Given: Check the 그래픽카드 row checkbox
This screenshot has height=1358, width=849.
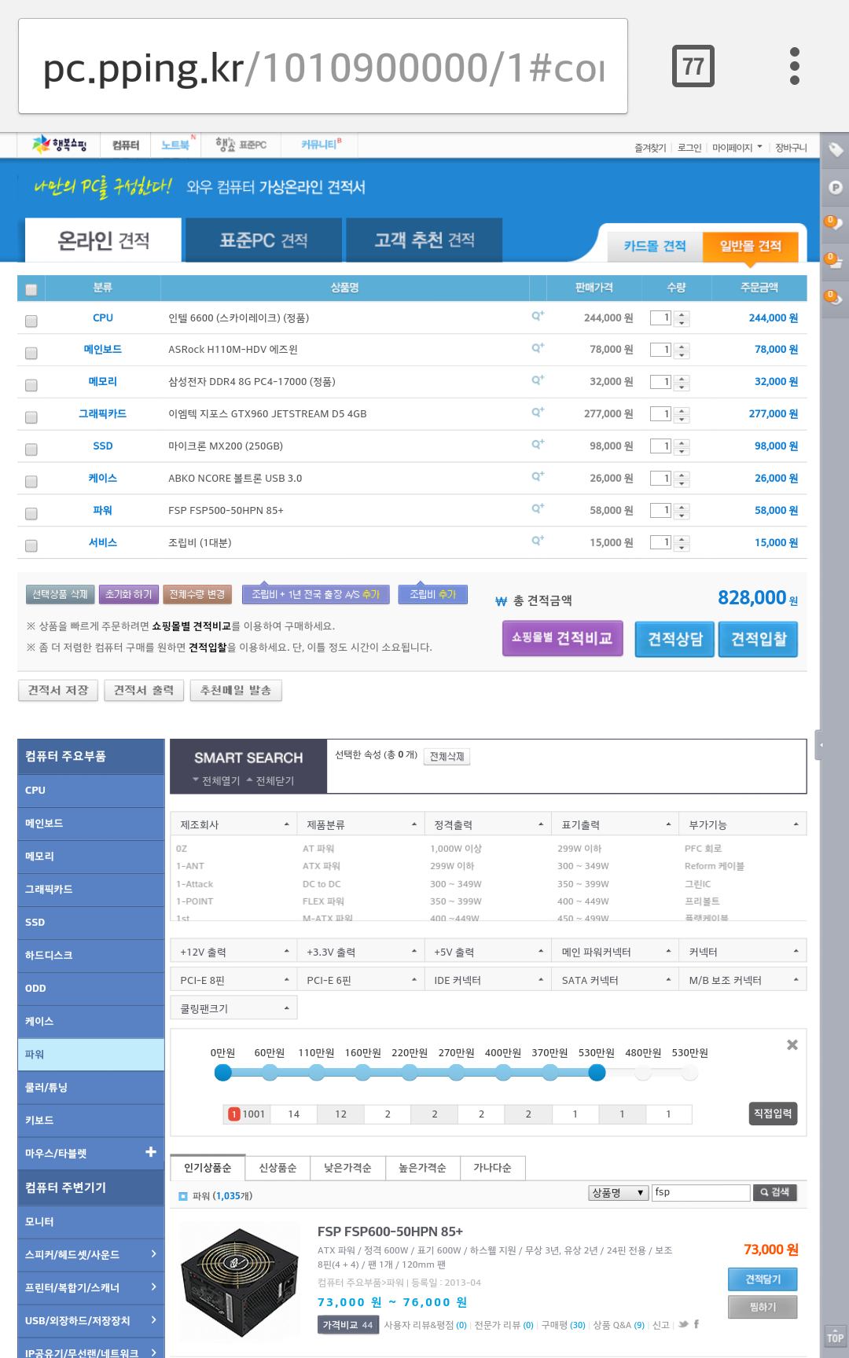Looking at the screenshot, I should [31, 417].
